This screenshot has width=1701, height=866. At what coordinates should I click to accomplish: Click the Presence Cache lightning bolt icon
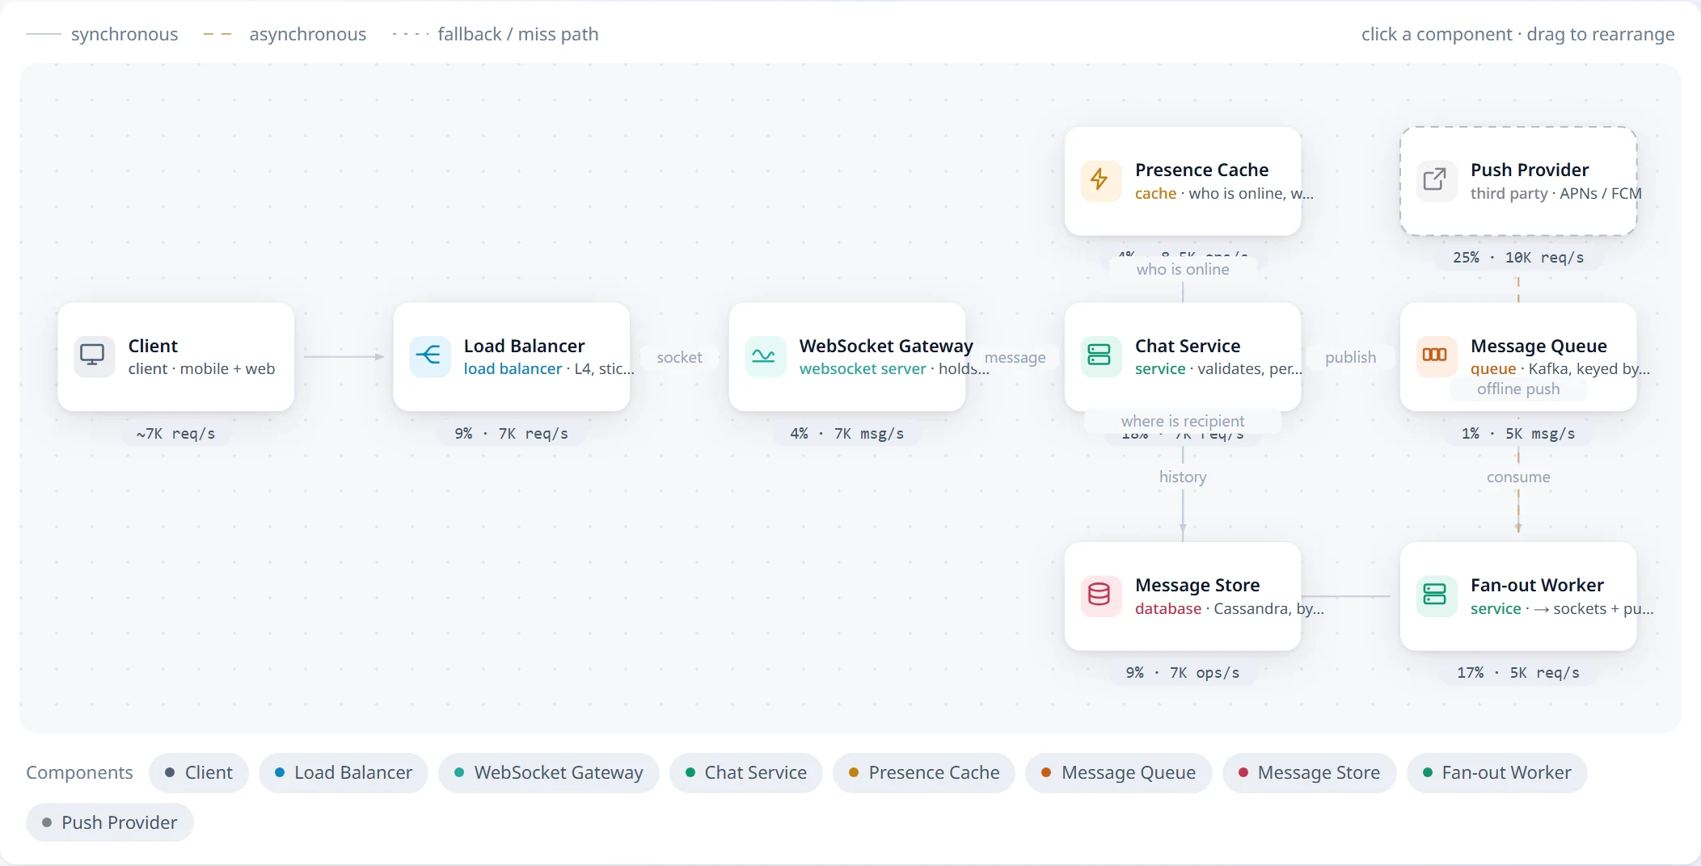pos(1100,180)
